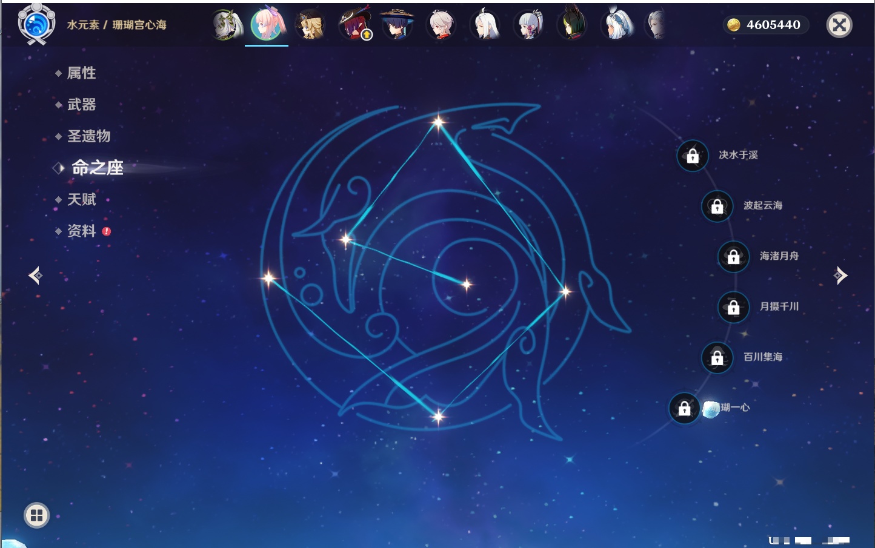Pick red-haired character with upgrade arrow
875x548 pixels.
tap(354, 25)
